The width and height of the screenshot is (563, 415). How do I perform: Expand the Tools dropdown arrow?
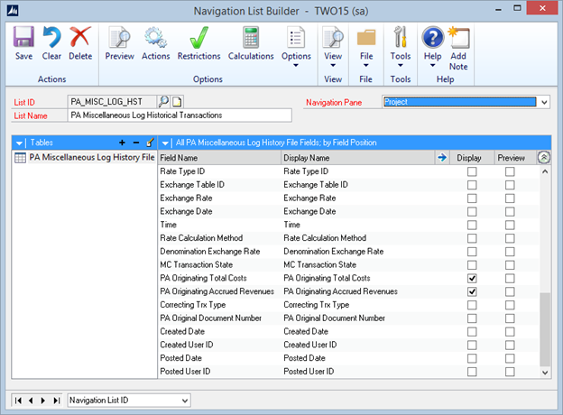[x=401, y=65]
